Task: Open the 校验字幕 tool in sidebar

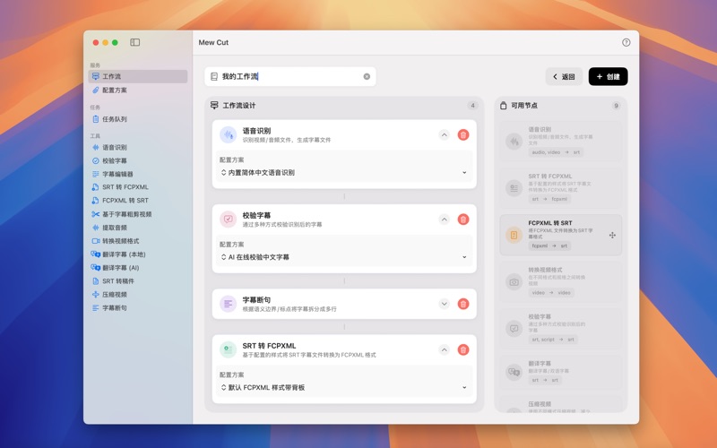Action: (x=138, y=160)
